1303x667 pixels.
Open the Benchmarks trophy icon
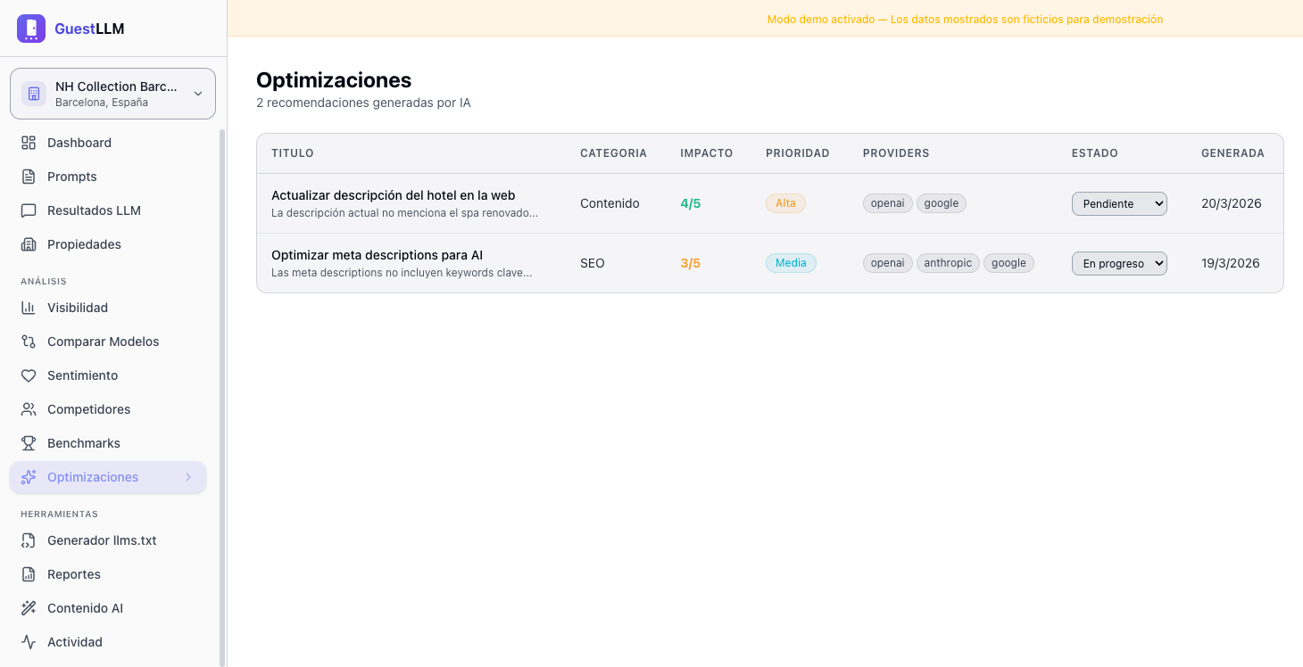pyautogui.click(x=29, y=443)
